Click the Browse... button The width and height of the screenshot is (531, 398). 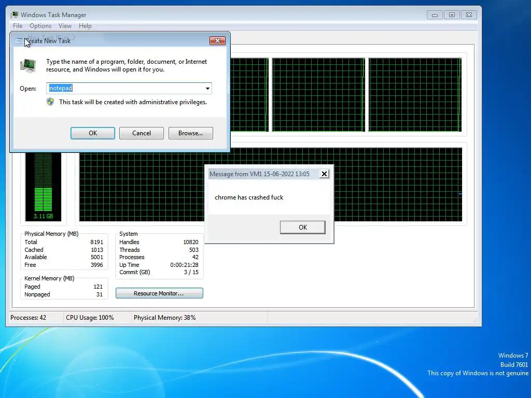pos(191,133)
